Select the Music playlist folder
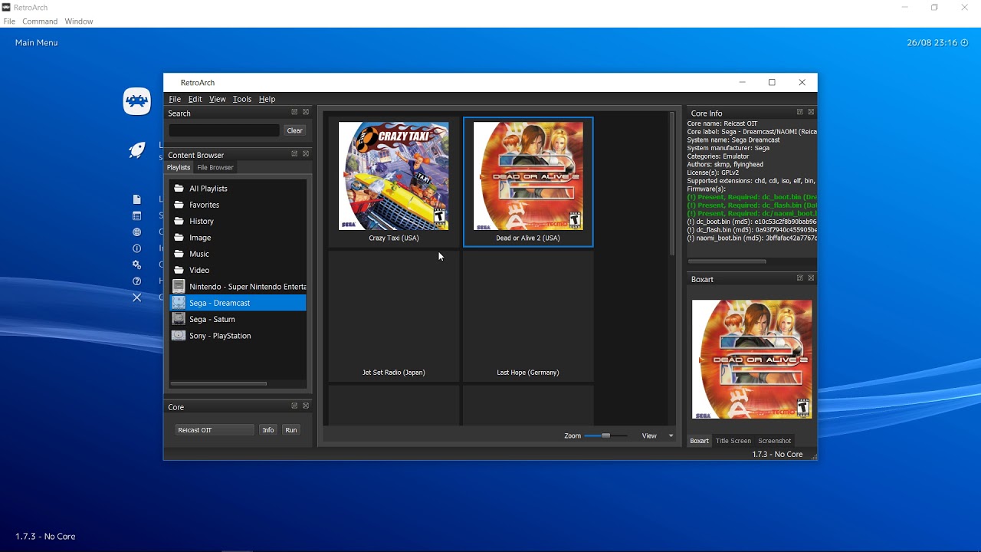 click(238, 254)
